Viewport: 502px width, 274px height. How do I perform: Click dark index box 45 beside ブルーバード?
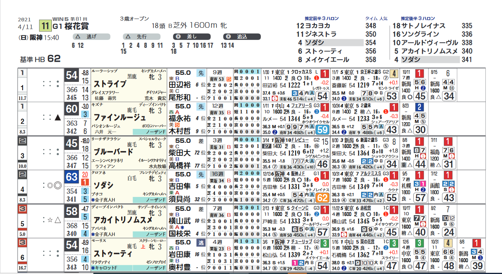point(72,144)
